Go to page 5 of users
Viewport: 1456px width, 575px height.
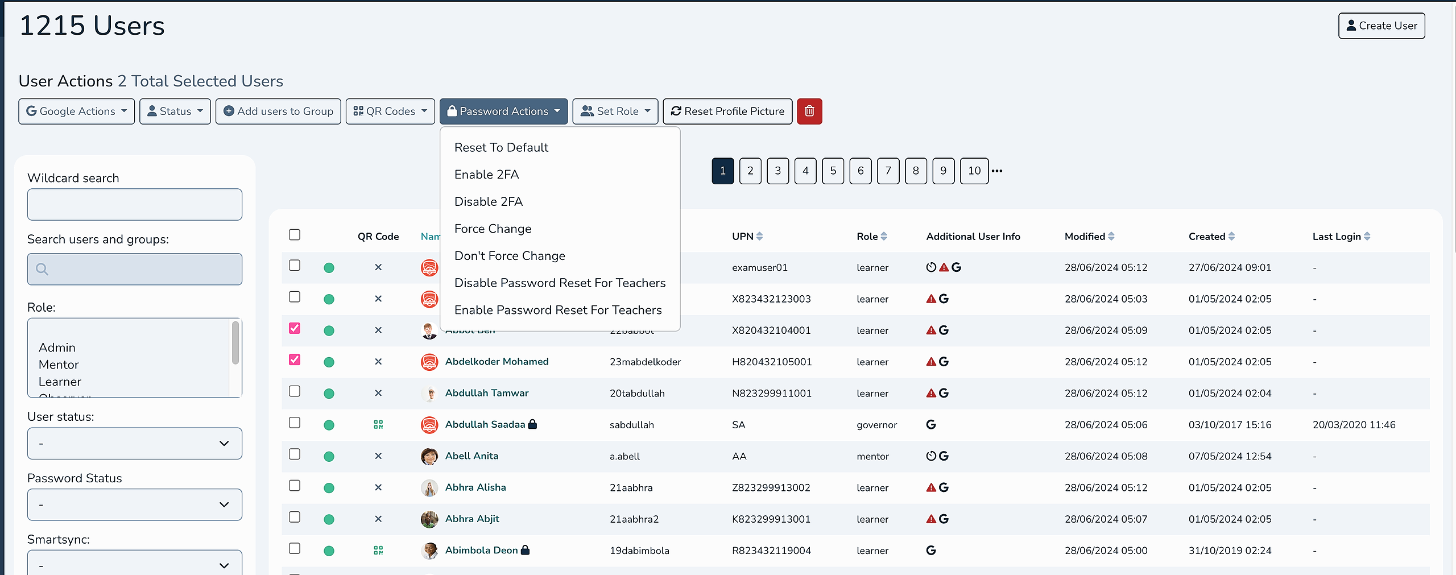click(x=833, y=171)
